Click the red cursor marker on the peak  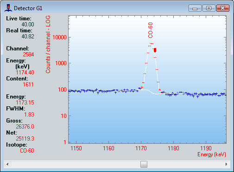click(x=155, y=50)
